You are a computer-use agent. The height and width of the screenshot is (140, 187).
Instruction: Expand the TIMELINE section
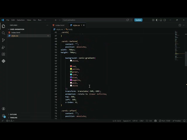[13, 118]
